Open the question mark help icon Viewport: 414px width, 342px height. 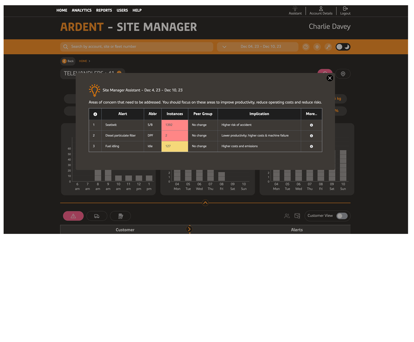click(x=306, y=47)
